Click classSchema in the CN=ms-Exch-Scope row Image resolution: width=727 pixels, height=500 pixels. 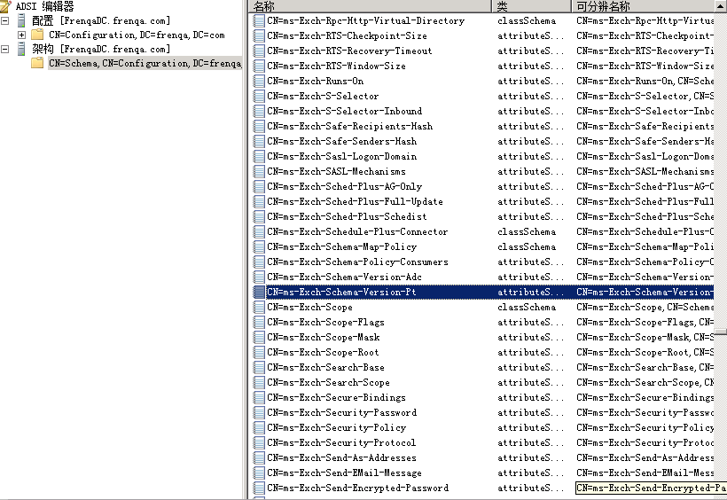527,307
